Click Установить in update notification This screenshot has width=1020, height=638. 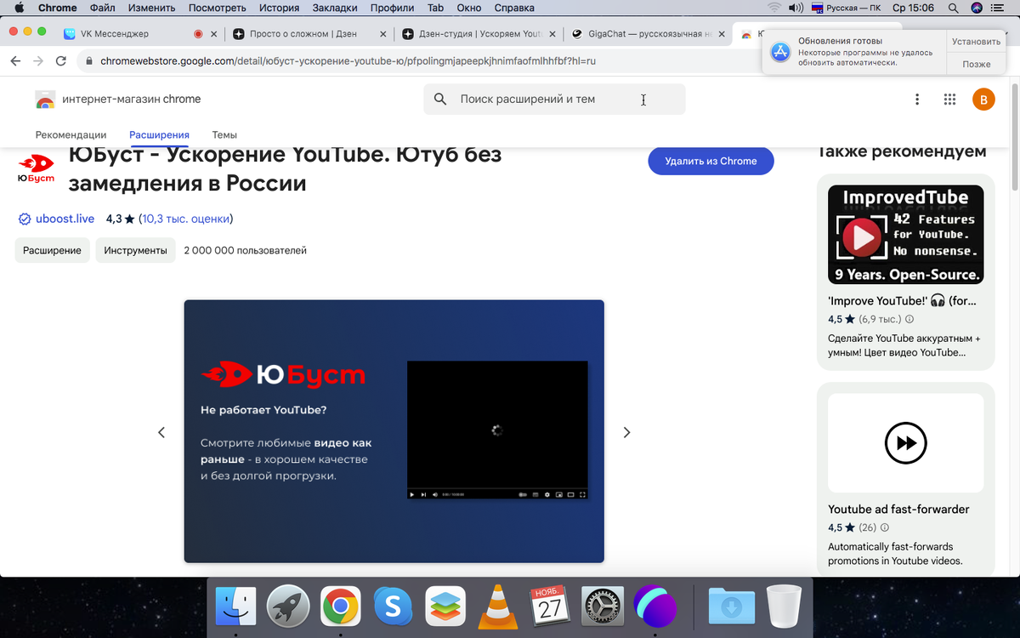pyautogui.click(x=976, y=41)
